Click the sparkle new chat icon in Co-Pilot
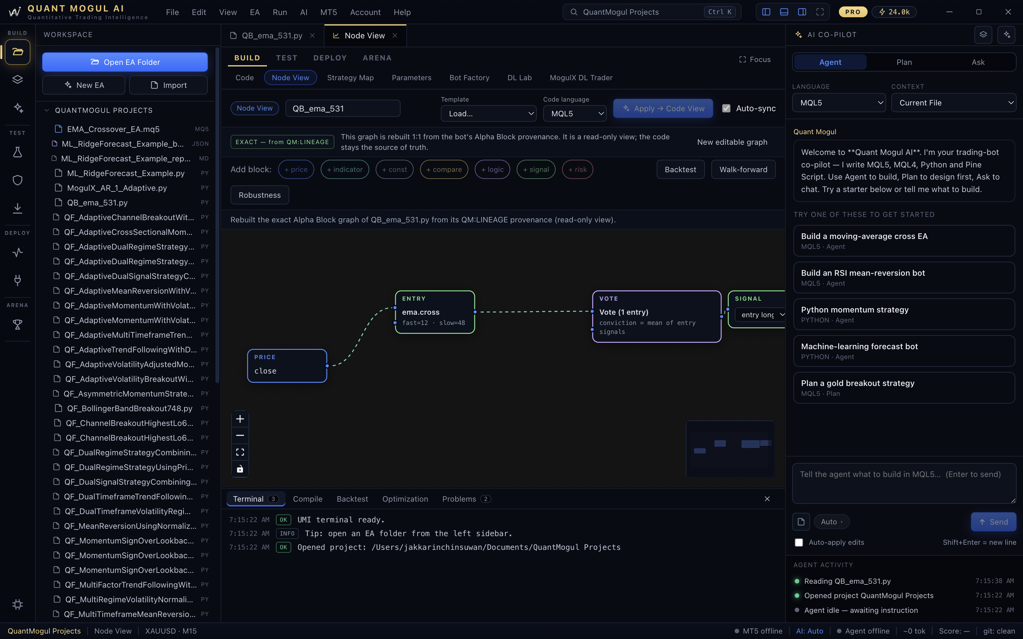1023x639 pixels. (1006, 35)
